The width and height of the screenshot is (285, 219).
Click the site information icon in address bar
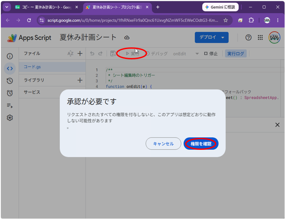(42, 20)
